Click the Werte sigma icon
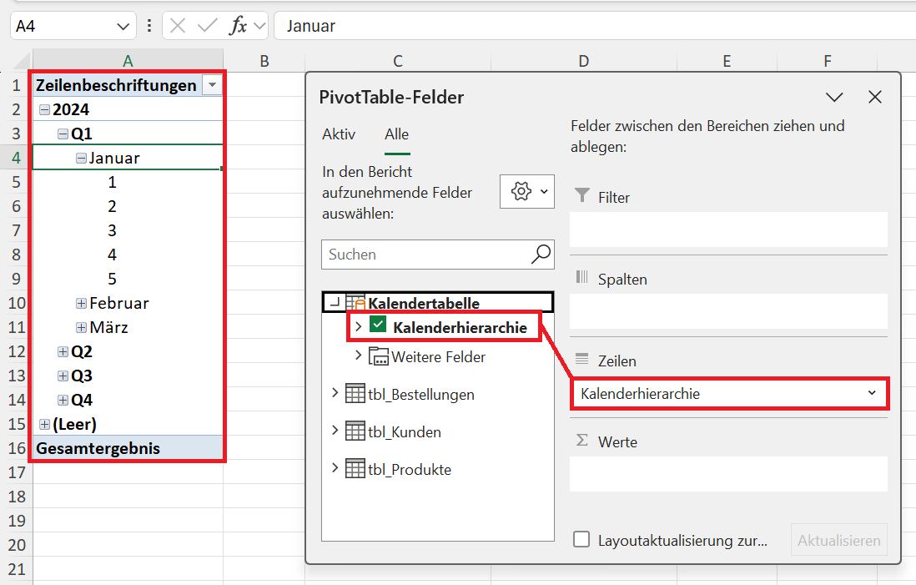 581,440
